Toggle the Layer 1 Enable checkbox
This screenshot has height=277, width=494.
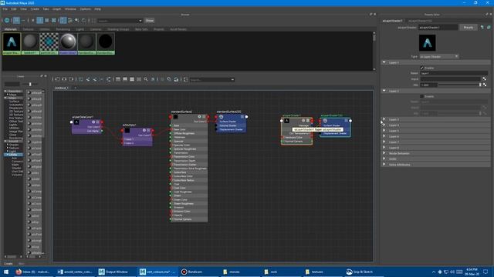click(422, 68)
